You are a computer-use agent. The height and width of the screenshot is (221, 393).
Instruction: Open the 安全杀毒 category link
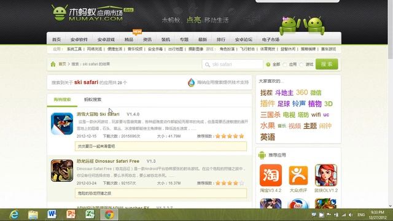[155, 49]
